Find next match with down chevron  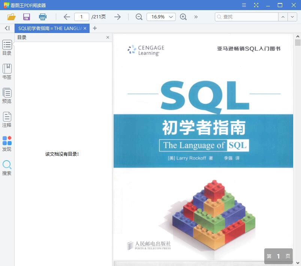coord(292,17)
